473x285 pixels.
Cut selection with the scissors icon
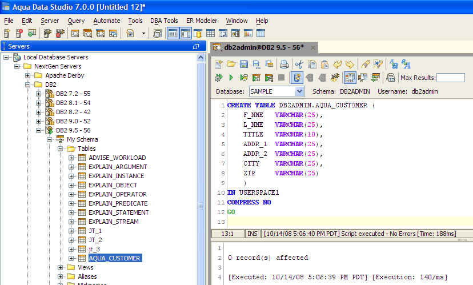(299, 64)
